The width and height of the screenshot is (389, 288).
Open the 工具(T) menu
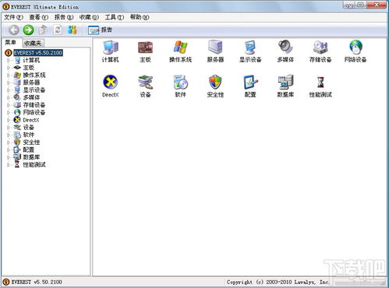[x=114, y=17]
